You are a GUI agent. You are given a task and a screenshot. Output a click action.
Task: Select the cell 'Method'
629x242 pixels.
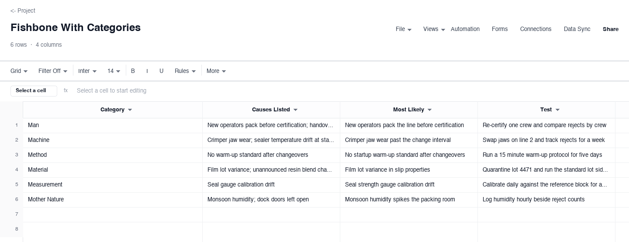click(113, 155)
